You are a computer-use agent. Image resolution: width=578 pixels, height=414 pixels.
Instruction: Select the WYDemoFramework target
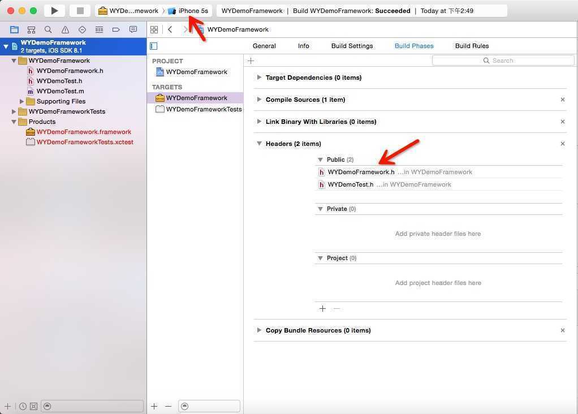pos(195,98)
